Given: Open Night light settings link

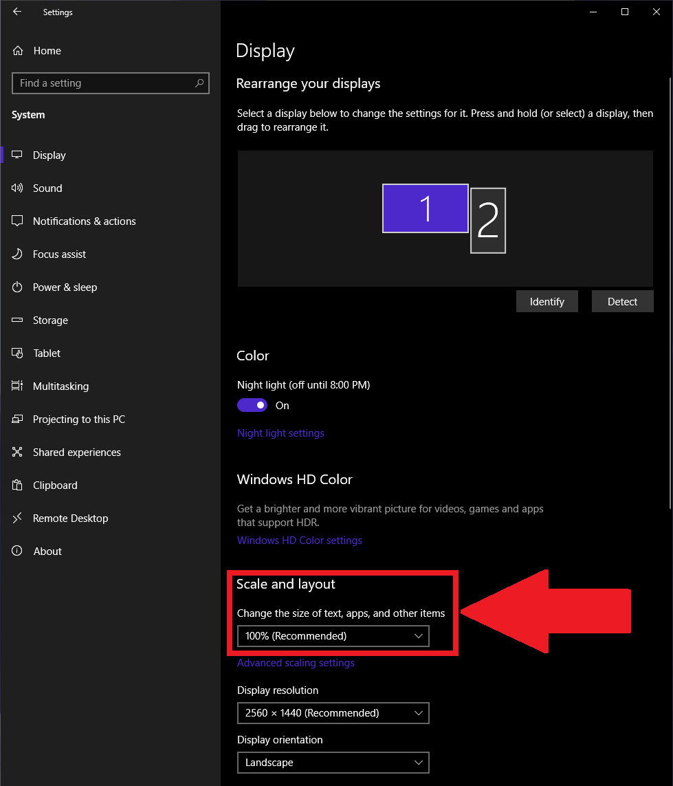Looking at the screenshot, I should coord(280,433).
